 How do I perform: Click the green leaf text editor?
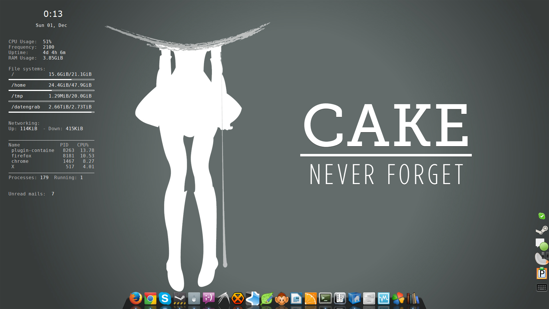pos(267,299)
